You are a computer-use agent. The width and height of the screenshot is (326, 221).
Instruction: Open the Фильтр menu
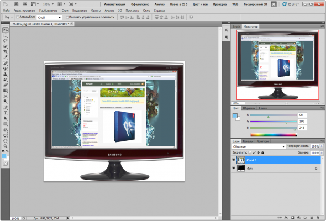[x=96, y=10]
